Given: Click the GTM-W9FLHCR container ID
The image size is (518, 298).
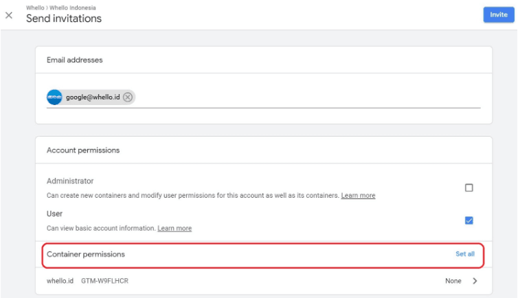Looking at the screenshot, I should pyautogui.click(x=104, y=281).
